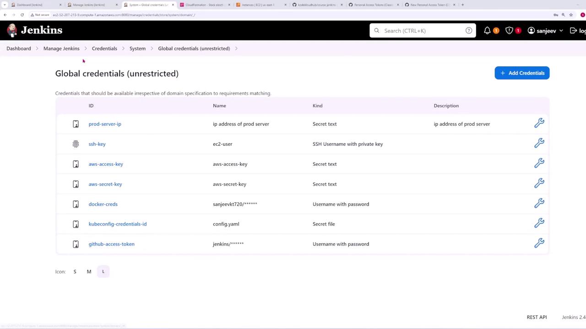Go to the Manage Jenkins breadcrumb
Viewport: 586px width, 329px height.
tap(61, 48)
